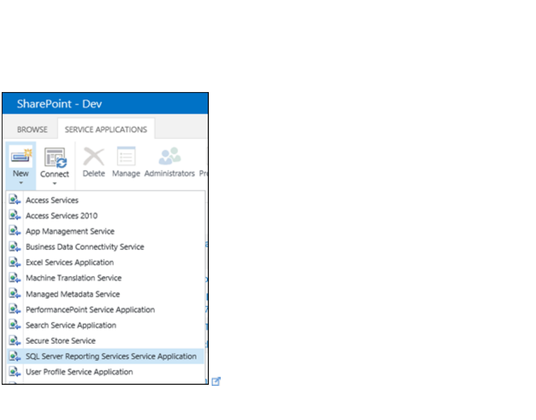Click icon beside Managed Metadata Service
Image resolution: width=536 pixels, height=420 pixels.
click(x=15, y=293)
